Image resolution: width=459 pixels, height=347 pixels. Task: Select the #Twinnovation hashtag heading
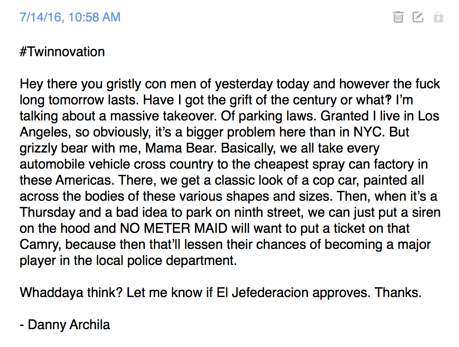62,52
